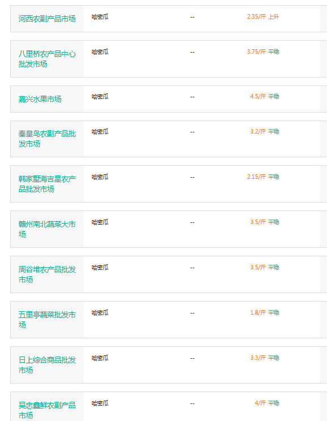
Task: Click price 3.75/斤 平稳 entry
Action: click(x=263, y=51)
